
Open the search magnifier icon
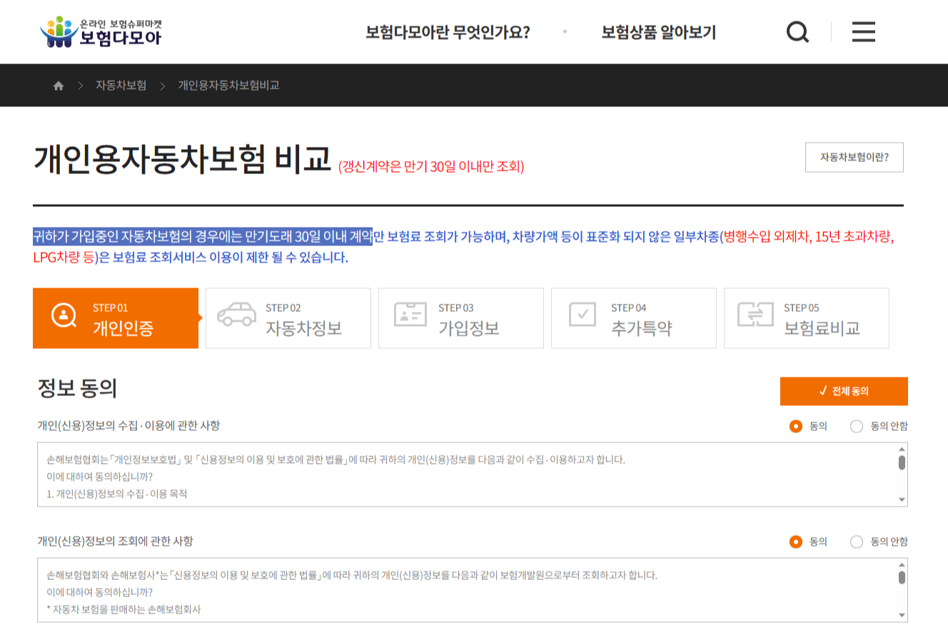point(797,31)
